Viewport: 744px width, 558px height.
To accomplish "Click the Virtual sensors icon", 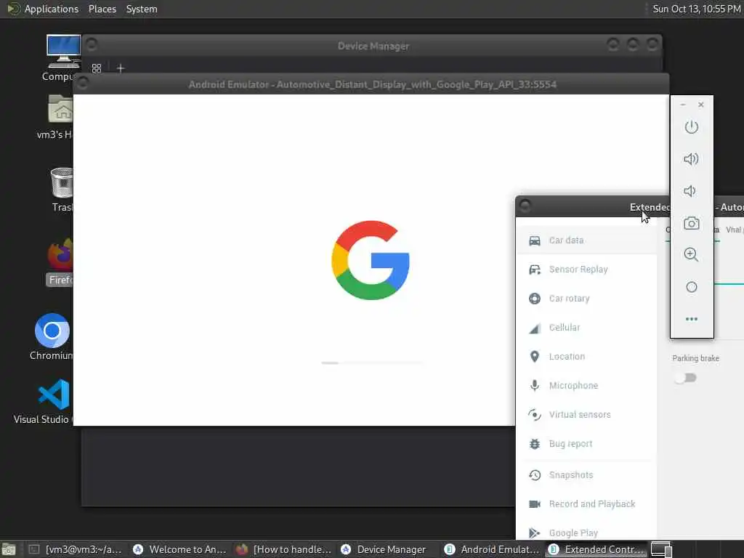I will pyautogui.click(x=535, y=415).
